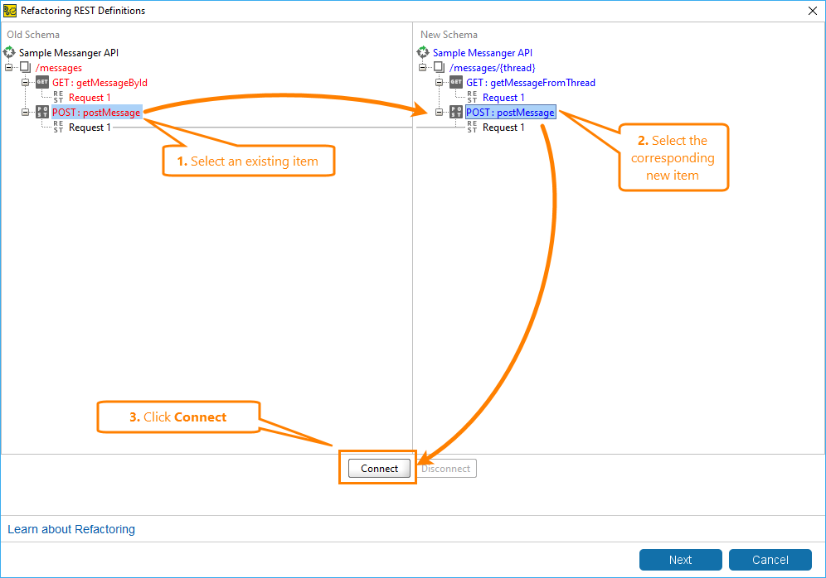The image size is (826, 578).
Task: Select the GET : getMessageById tree item
Action: coord(100,82)
